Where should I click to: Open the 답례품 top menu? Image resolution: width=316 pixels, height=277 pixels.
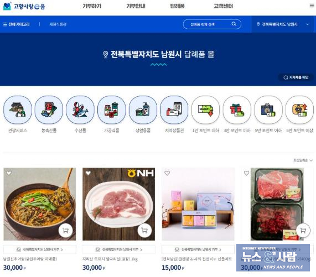(177, 6)
